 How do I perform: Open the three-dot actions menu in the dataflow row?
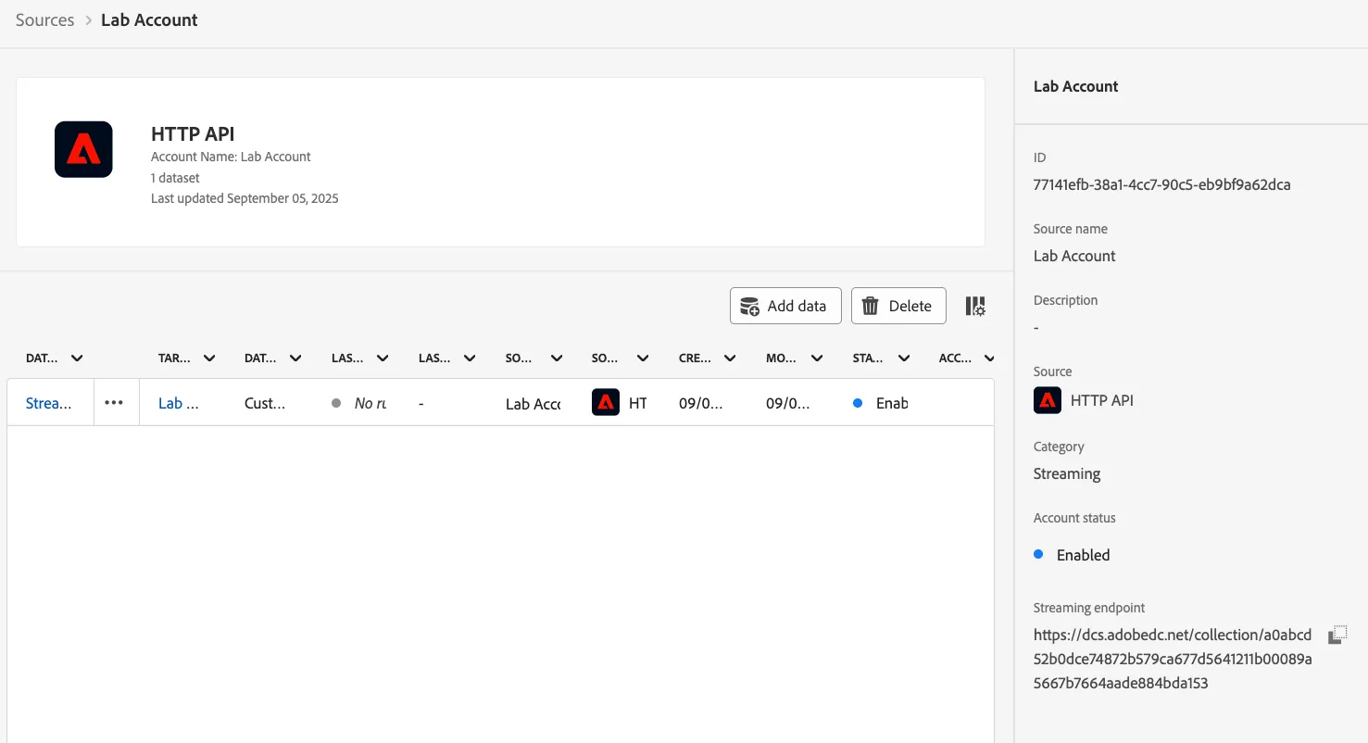[x=114, y=403]
